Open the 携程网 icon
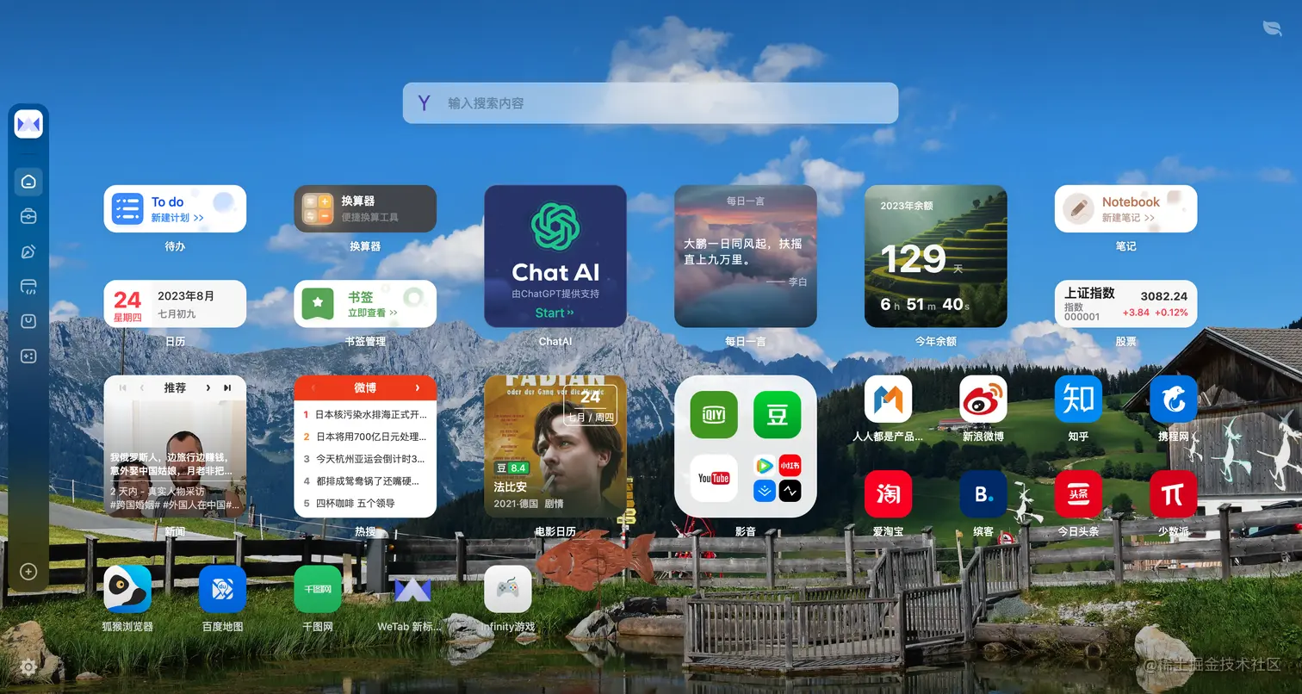 (1174, 400)
